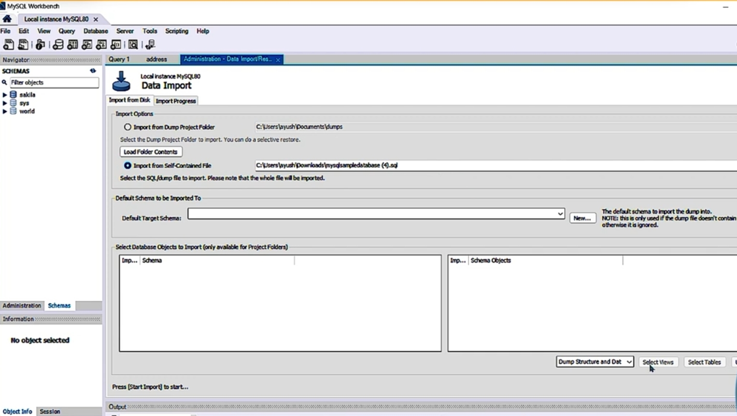Click the Schema Objects column header
737x416 pixels.
click(x=546, y=260)
